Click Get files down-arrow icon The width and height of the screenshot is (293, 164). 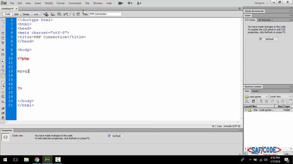pos(261,101)
